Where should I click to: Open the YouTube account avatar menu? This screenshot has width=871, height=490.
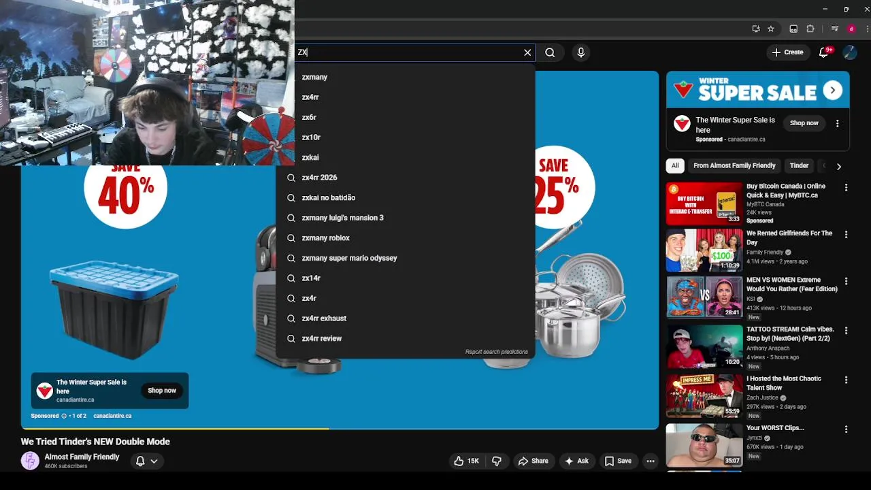[x=850, y=52]
